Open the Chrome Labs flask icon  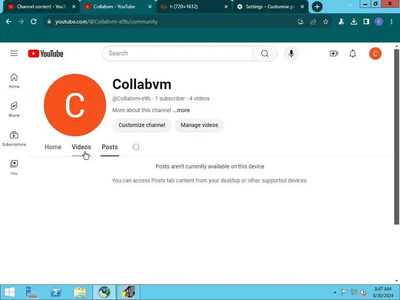pos(341,22)
